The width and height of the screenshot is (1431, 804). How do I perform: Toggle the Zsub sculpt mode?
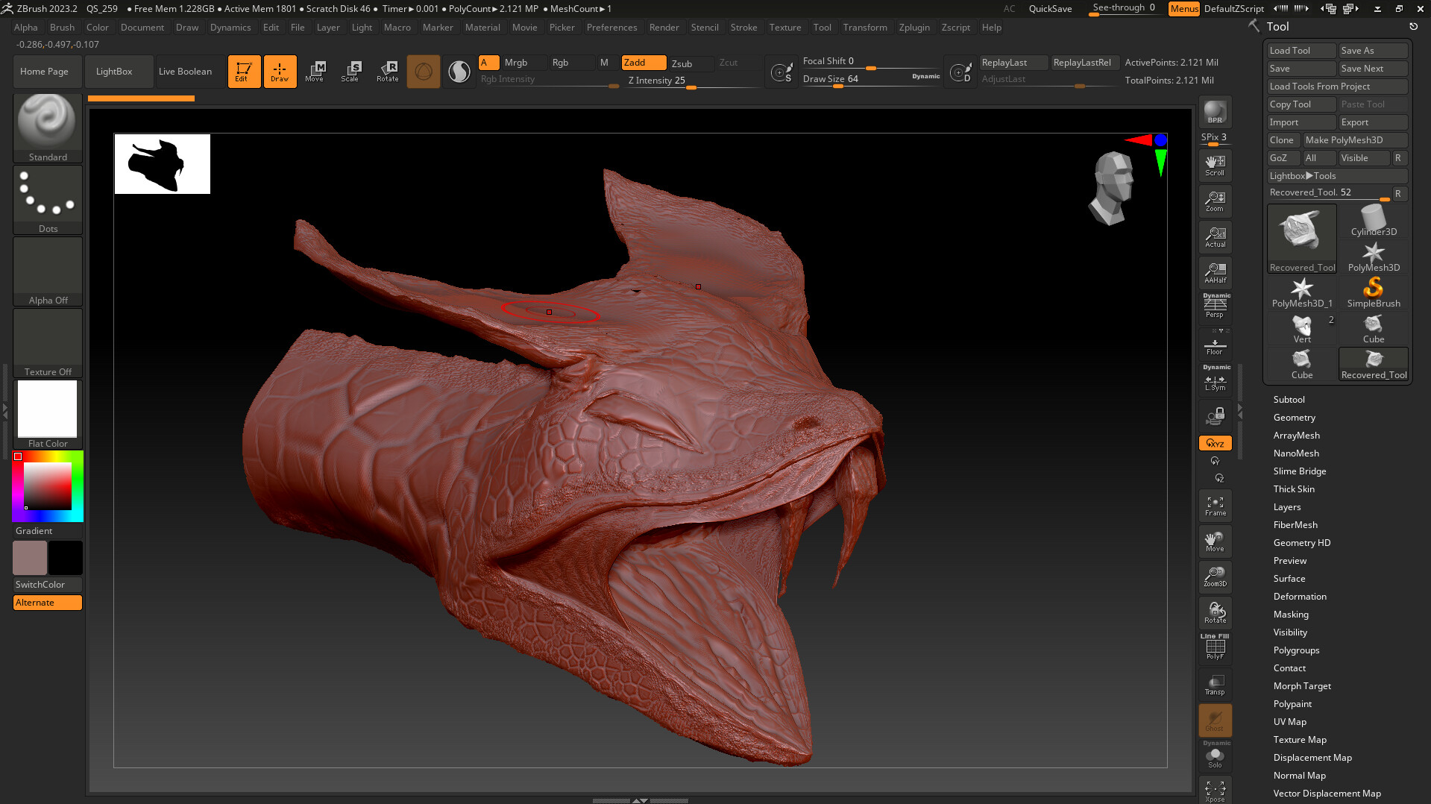pos(682,63)
